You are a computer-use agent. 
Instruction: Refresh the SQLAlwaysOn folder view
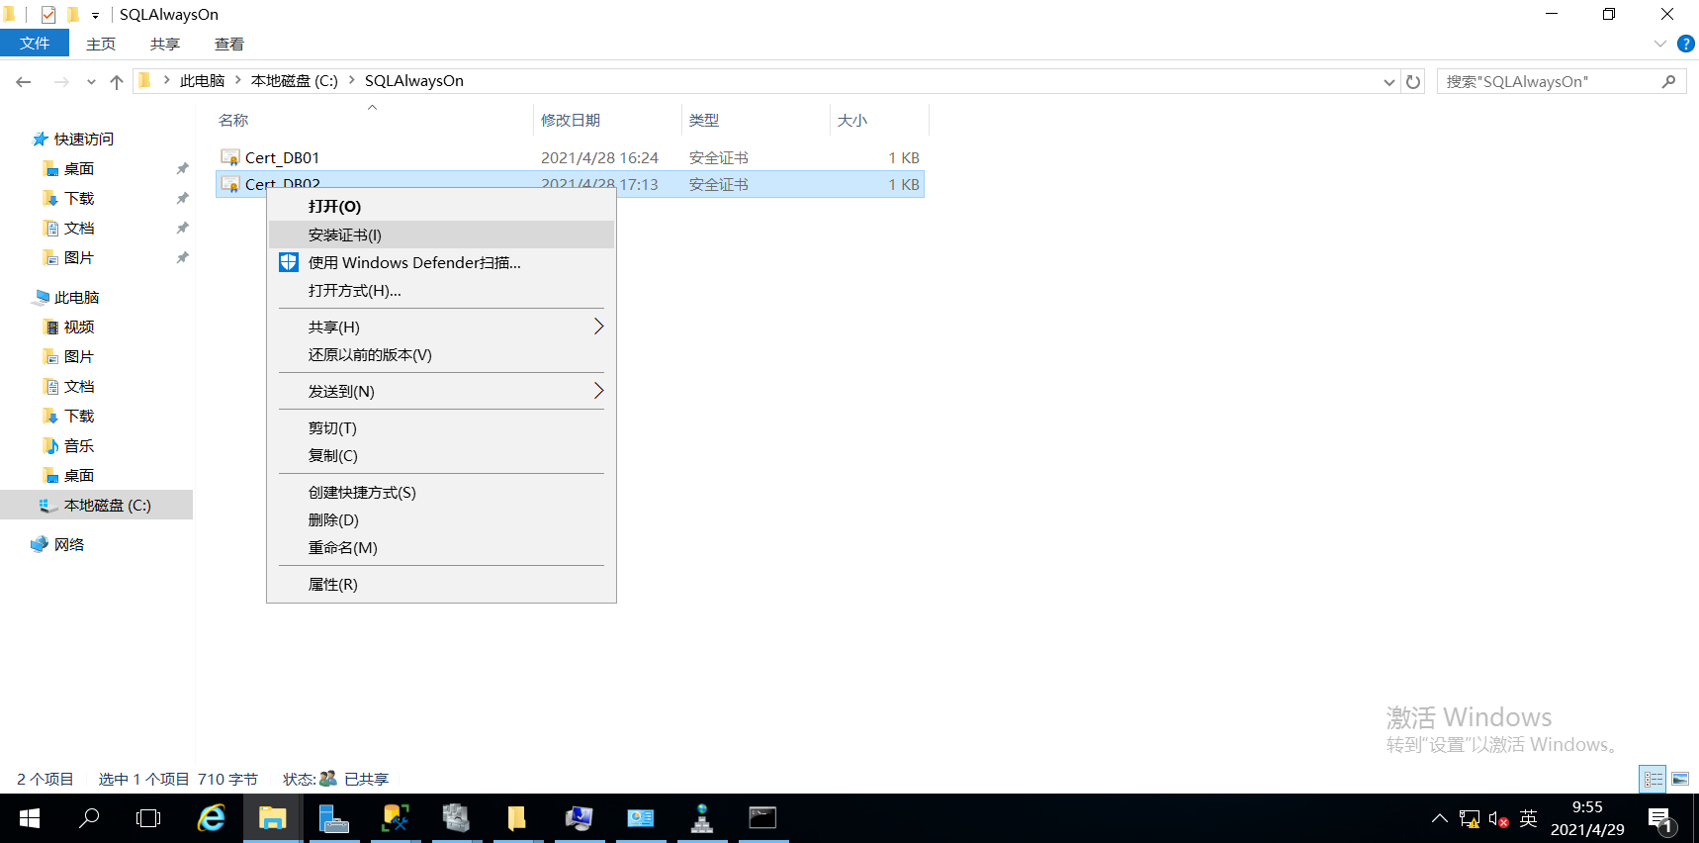tap(1413, 82)
